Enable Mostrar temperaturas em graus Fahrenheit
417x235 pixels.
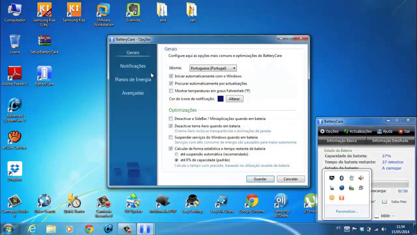pyautogui.click(x=171, y=91)
